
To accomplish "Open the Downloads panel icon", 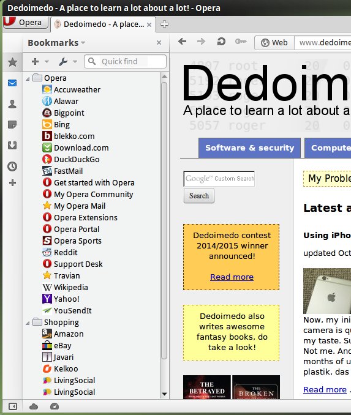I will [12, 145].
